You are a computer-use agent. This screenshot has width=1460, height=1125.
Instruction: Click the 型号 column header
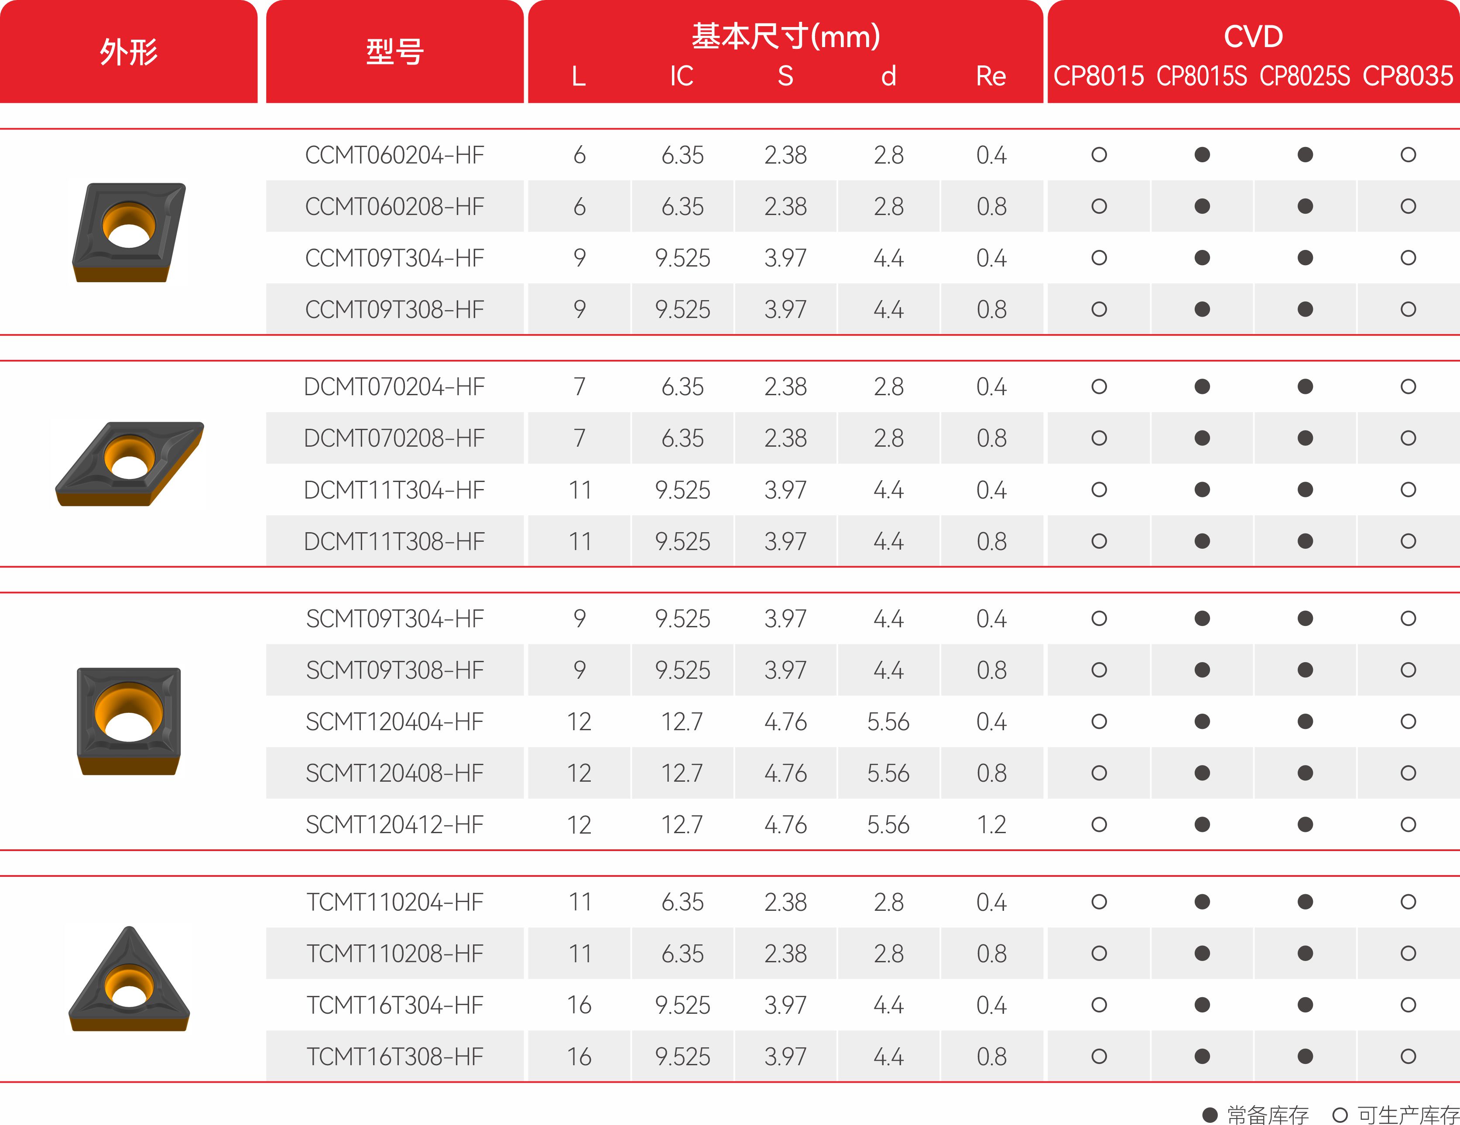[x=394, y=51]
